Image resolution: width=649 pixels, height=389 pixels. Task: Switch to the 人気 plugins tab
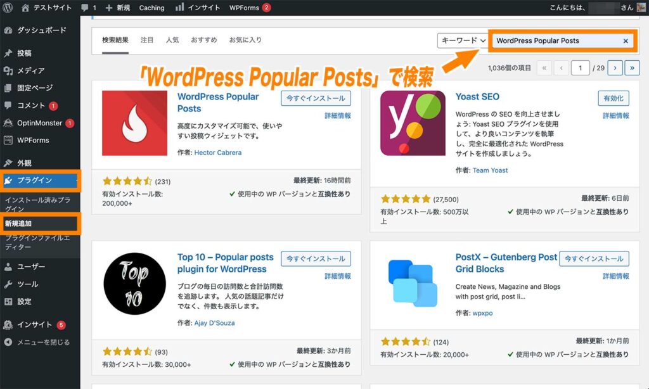click(172, 39)
